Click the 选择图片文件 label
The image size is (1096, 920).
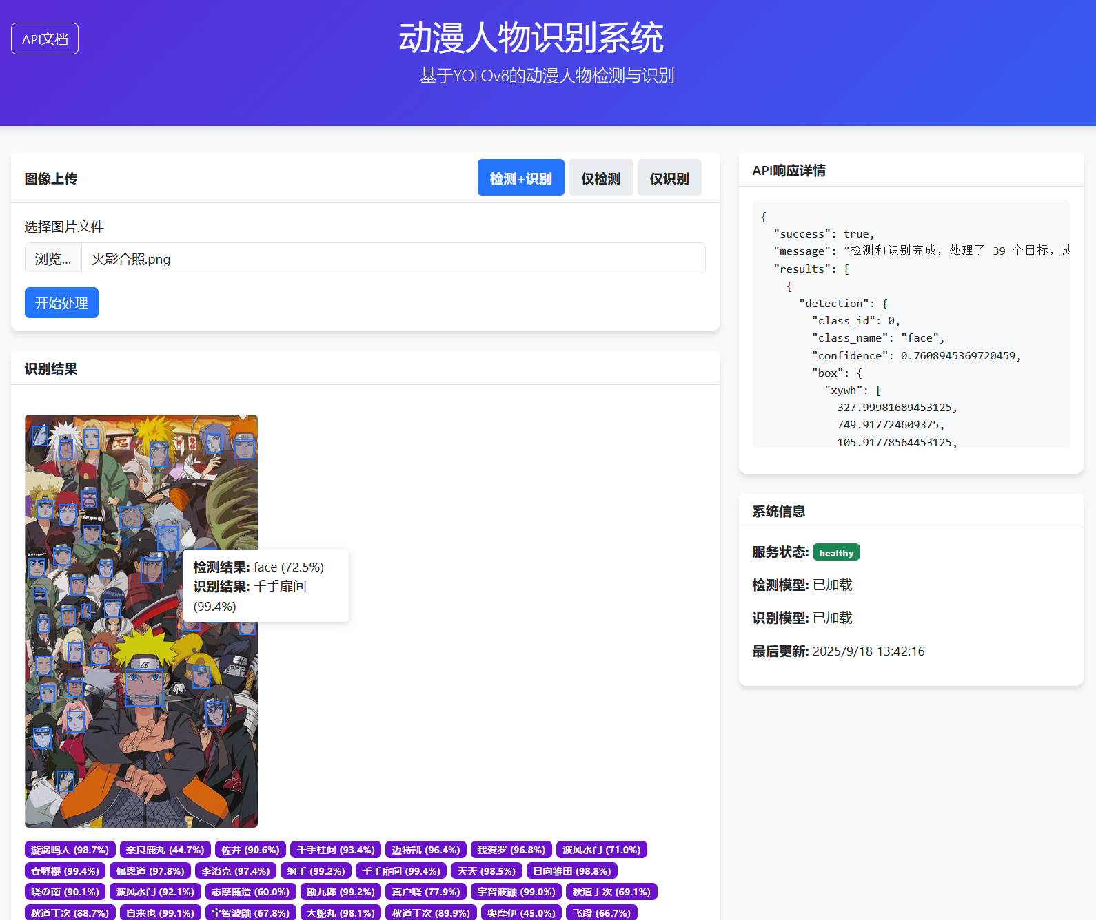click(x=64, y=227)
